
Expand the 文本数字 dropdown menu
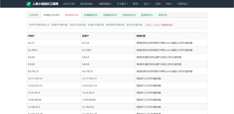(x=122, y=4)
